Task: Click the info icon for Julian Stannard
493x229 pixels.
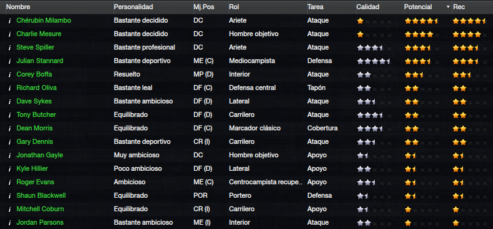Action: 10,61
